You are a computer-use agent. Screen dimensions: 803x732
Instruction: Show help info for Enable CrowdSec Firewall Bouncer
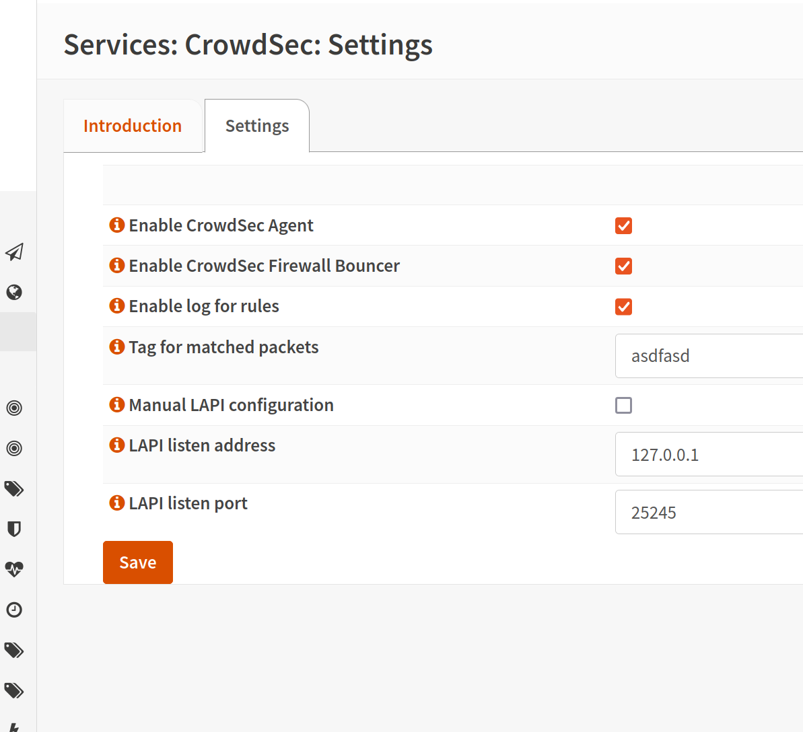116,265
